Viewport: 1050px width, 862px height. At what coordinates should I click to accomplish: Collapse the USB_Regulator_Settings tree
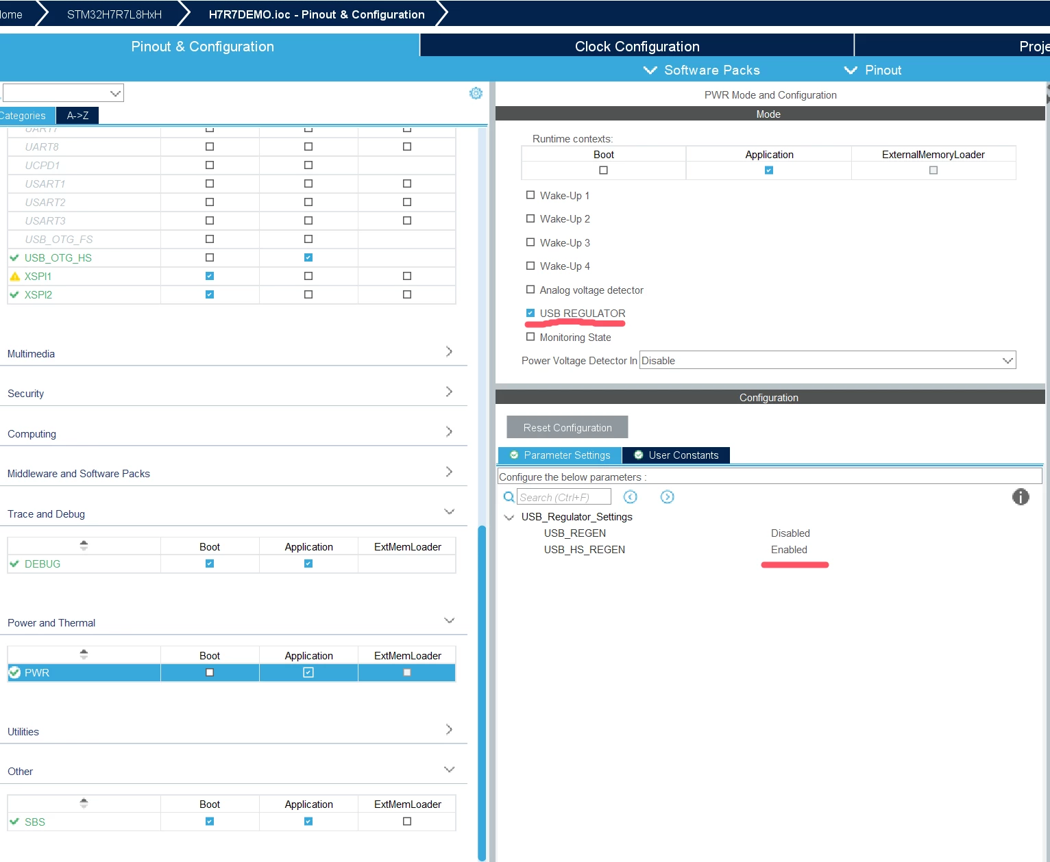click(x=509, y=518)
